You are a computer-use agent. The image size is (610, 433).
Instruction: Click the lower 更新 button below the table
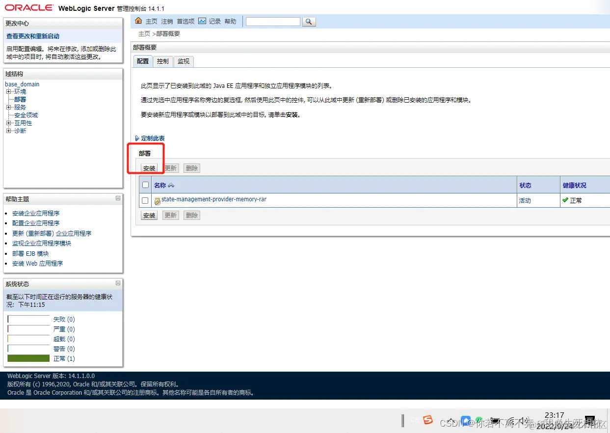tap(171, 216)
